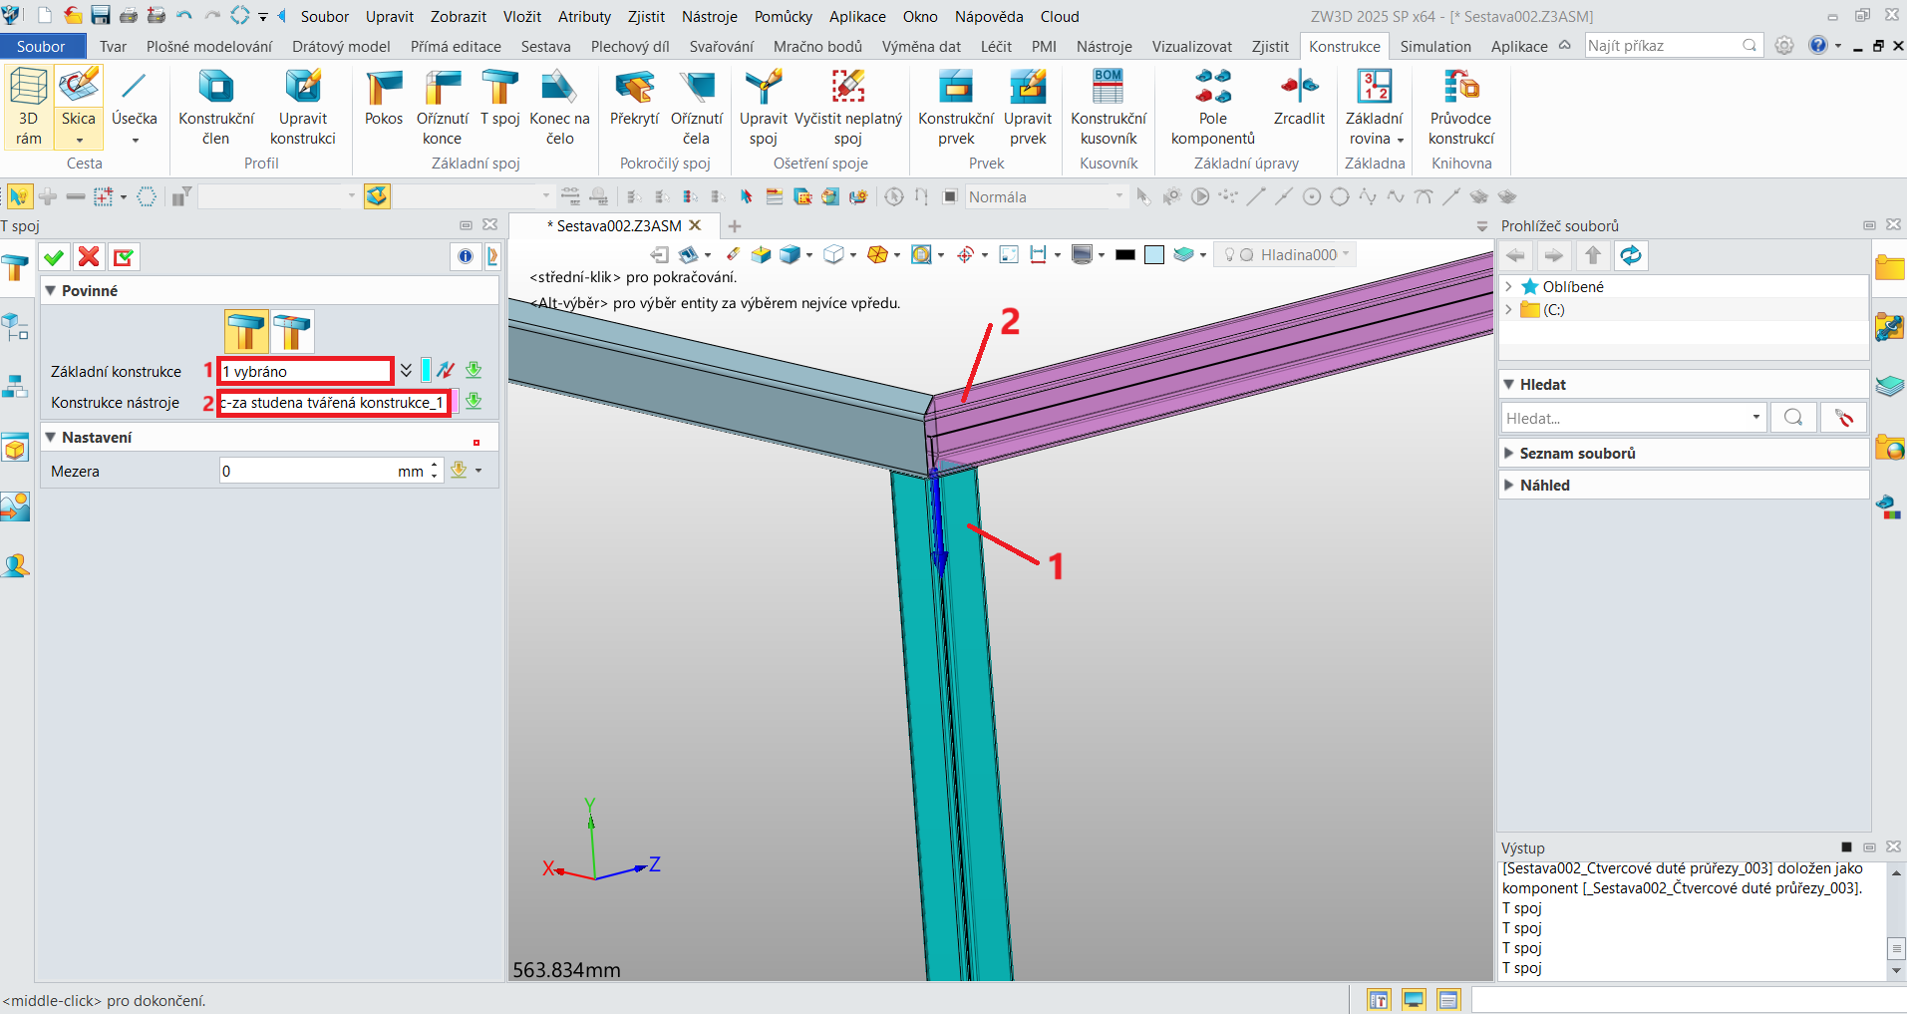This screenshot has width=1907, height=1014.
Task: Expand the Náhled section
Action: pyautogui.click(x=1509, y=485)
